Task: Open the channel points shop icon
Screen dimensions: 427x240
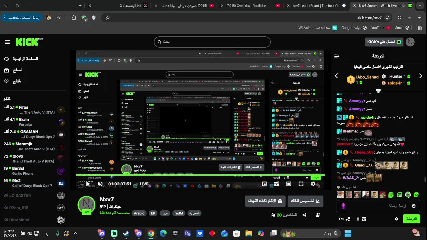Action: [364, 219]
